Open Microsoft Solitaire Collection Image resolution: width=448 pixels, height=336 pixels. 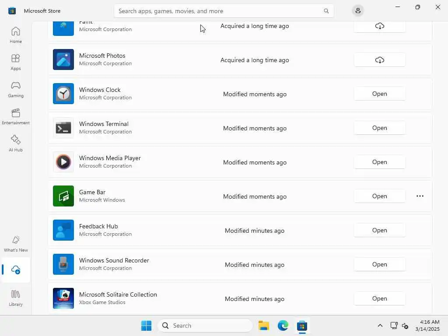tap(379, 298)
